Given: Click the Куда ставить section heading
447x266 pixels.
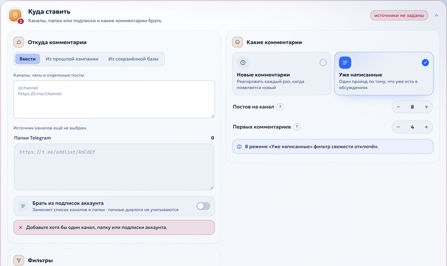Looking at the screenshot, I should coord(49,12).
